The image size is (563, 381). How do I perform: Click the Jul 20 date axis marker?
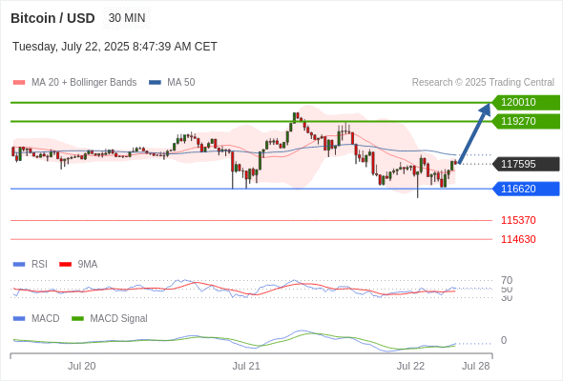tap(82, 366)
